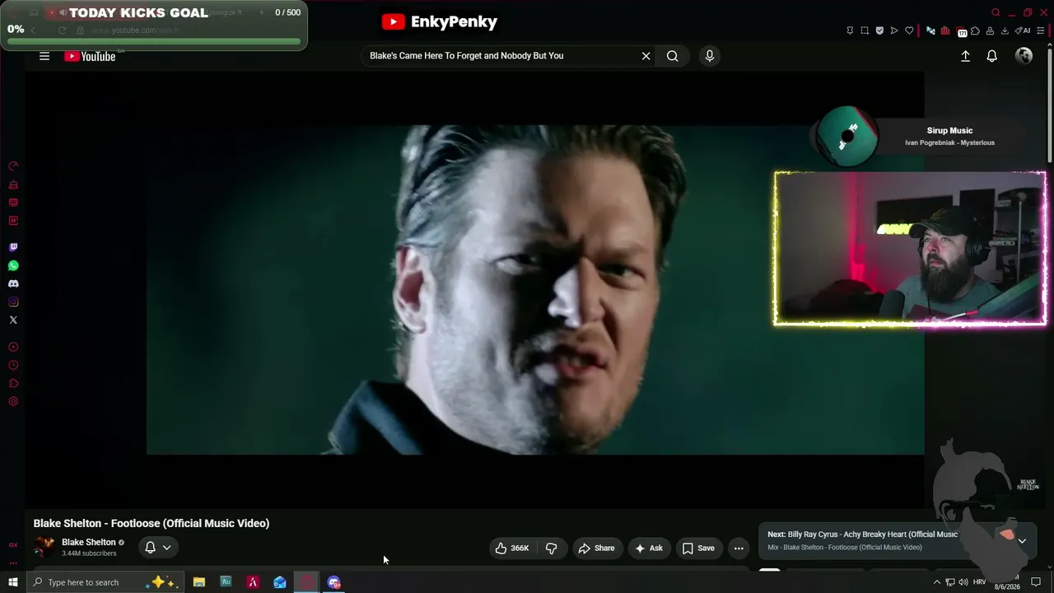Like the Footloose video
1054x593 pixels.
pyautogui.click(x=512, y=548)
